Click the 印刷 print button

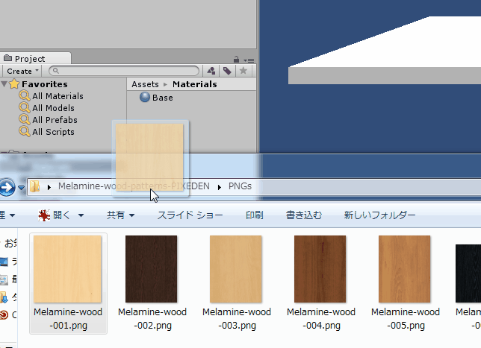click(x=254, y=215)
